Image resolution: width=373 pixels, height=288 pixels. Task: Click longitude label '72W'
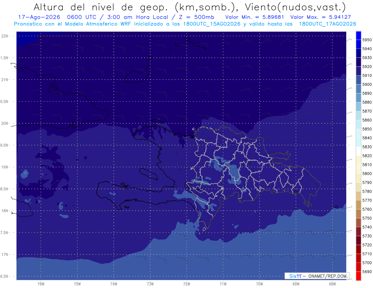(186, 284)
